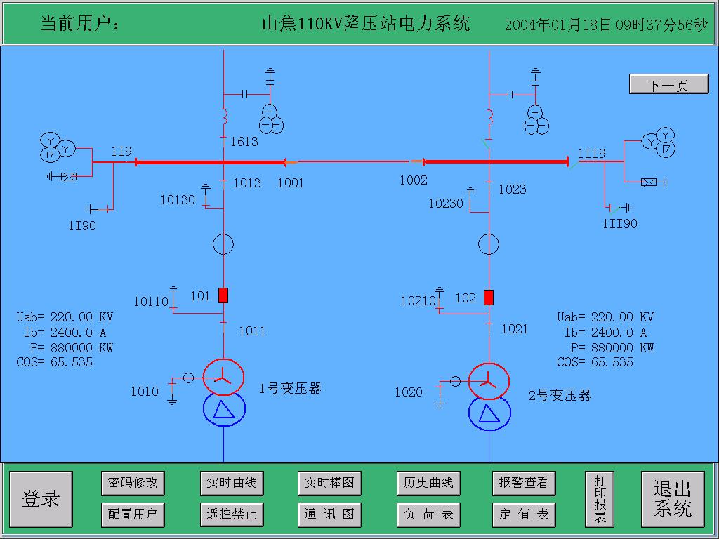Open the 实时曲线 real-time curve view
Screen dimensions: 719x539
[232, 483]
